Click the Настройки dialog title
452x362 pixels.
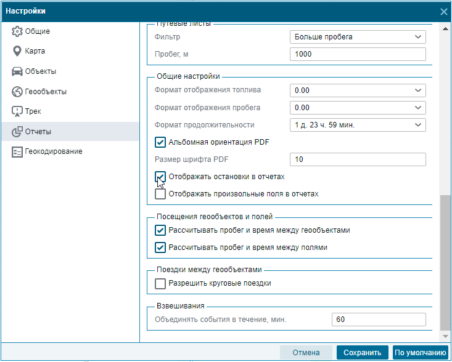point(26,11)
